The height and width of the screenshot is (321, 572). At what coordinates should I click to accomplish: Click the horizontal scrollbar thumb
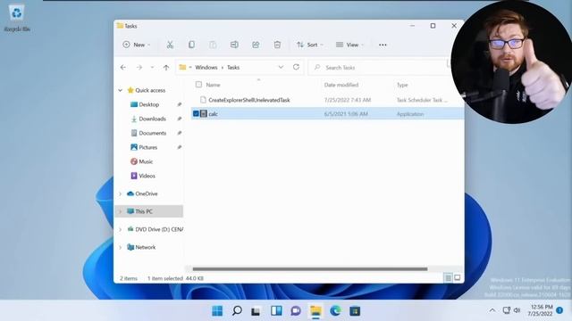click(x=310, y=269)
